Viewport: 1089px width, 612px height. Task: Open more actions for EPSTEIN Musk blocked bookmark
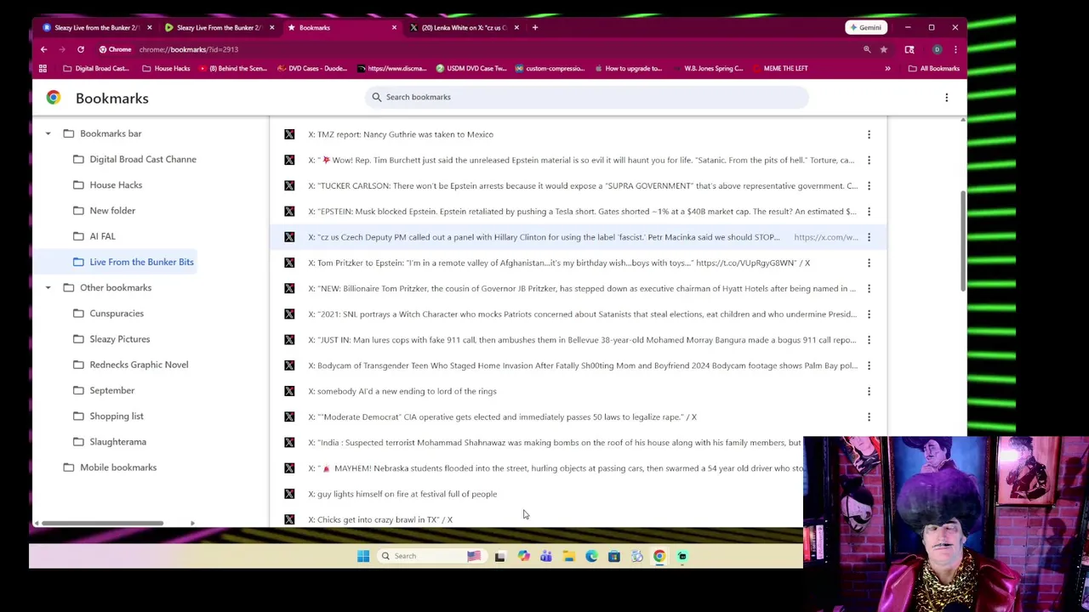click(x=869, y=211)
